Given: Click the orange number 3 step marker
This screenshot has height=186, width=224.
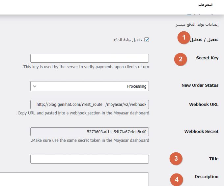Looking at the screenshot, I should tap(176, 159).
